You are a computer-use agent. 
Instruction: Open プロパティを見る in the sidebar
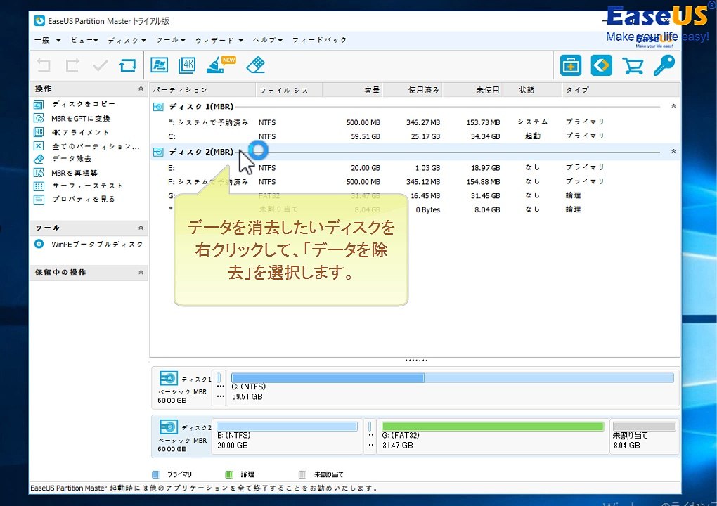(x=83, y=199)
